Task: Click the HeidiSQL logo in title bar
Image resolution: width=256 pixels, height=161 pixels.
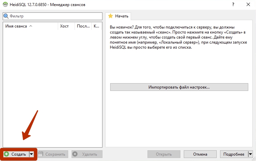Action: coord(5,4)
